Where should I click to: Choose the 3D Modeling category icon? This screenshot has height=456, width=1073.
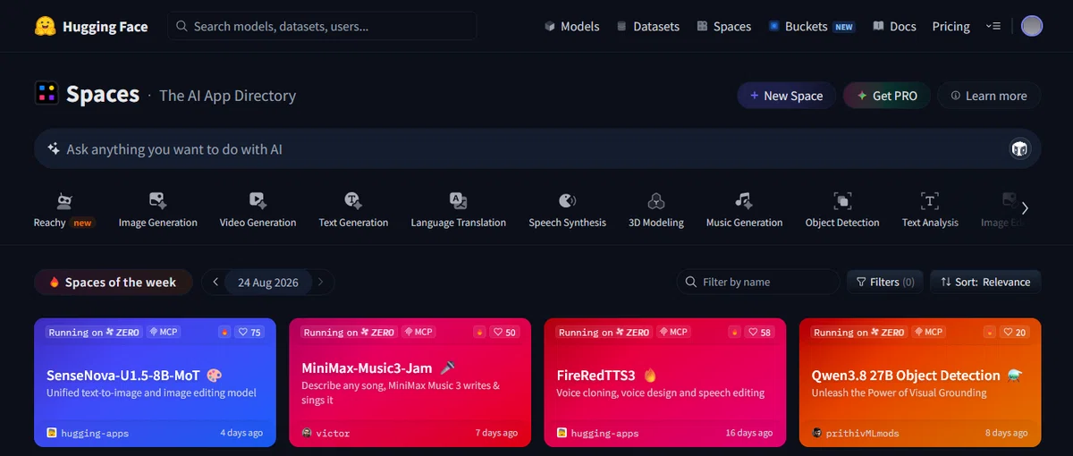tap(656, 201)
